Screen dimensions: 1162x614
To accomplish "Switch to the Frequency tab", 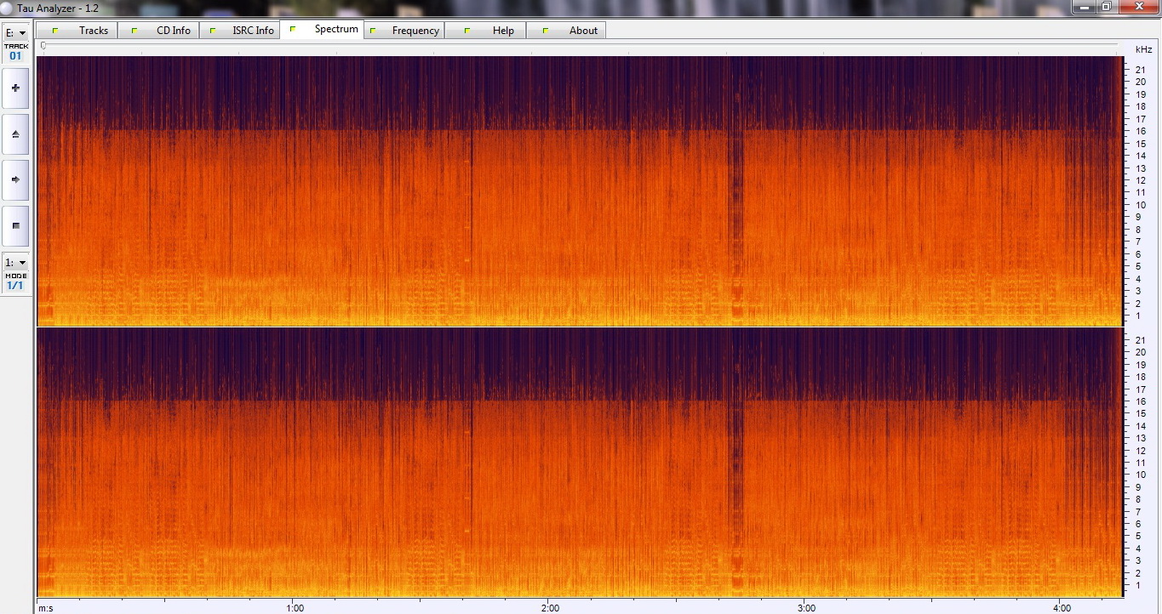I will [x=404, y=30].
